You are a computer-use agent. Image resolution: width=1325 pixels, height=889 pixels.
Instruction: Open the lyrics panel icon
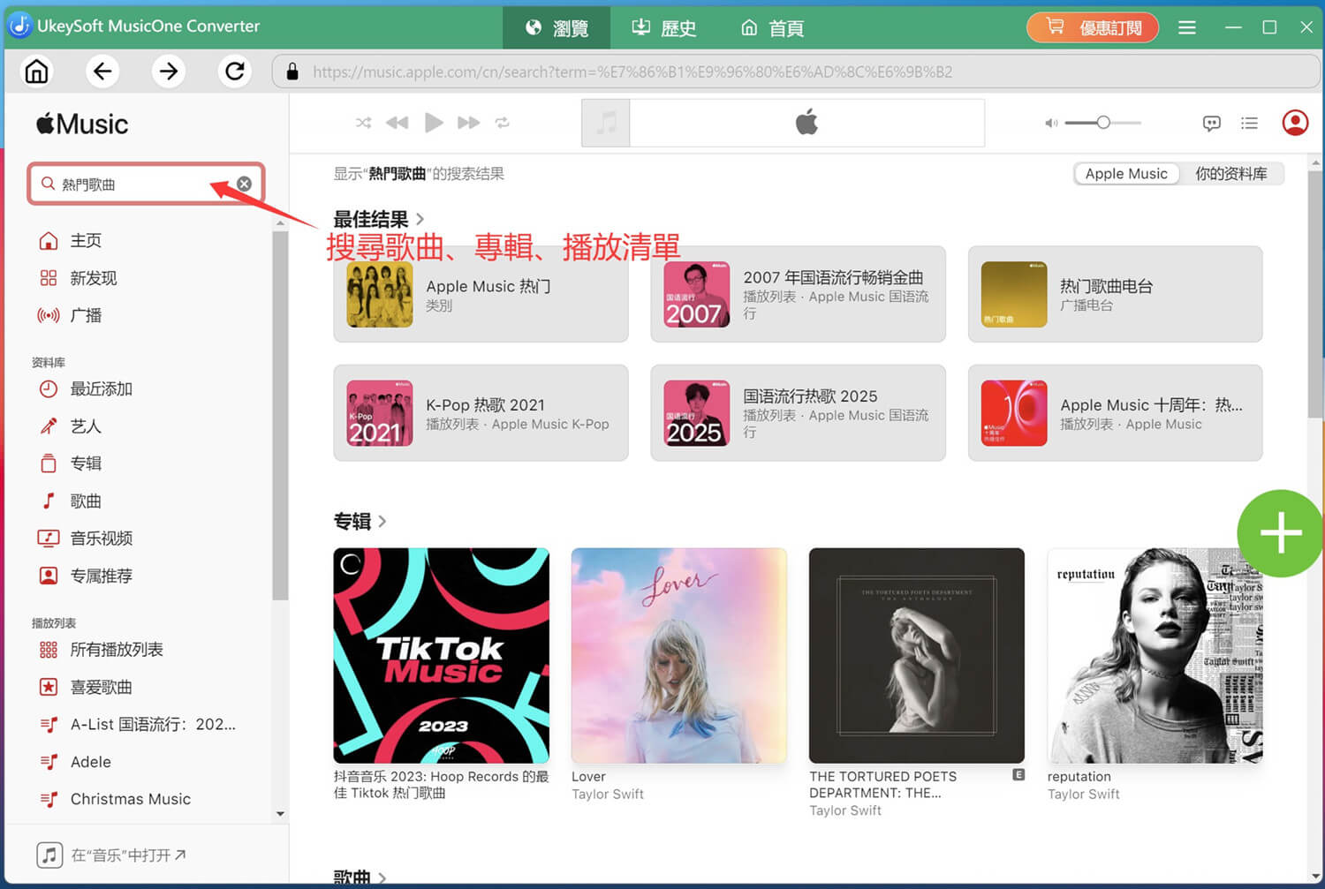(1211, 123)
